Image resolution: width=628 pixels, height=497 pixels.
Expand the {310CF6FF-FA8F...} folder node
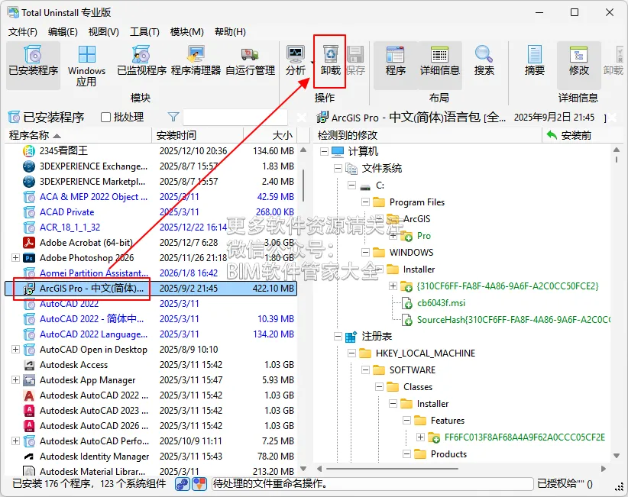point(393,286)
